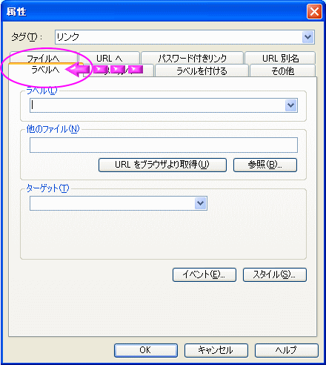This screenshot has height=365, width=326.
Task: Switch to the URL へ tab
Action: pyautogui.click(x=110, y=58)
